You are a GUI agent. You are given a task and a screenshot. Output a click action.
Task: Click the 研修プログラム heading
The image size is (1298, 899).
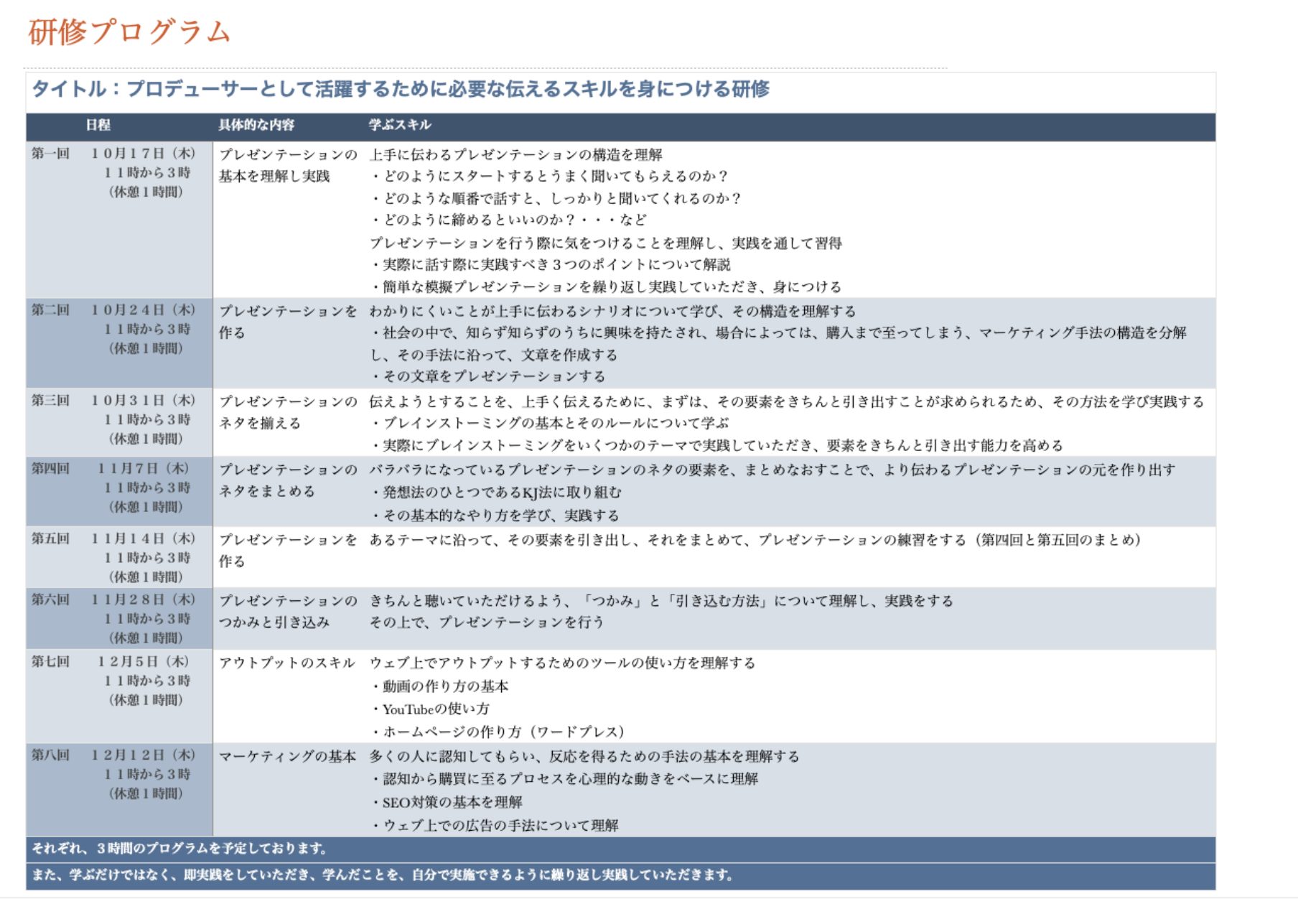129,32
